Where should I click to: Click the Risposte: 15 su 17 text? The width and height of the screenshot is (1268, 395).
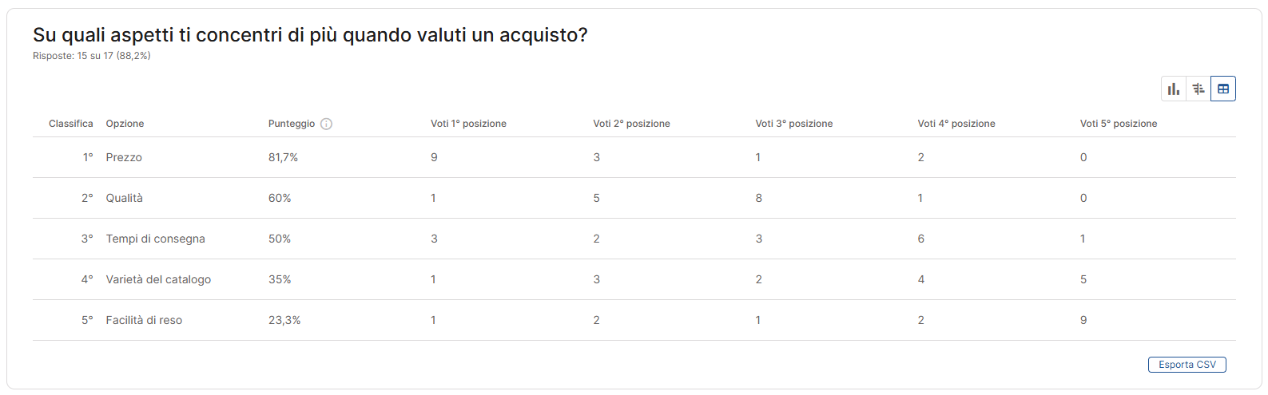point(91,56)
